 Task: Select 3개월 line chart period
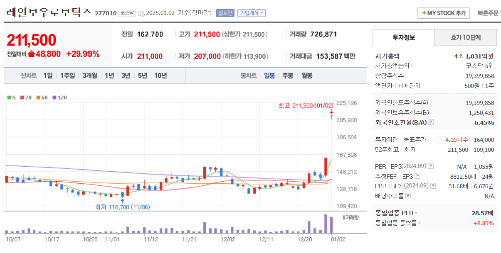tap(90, 75)
